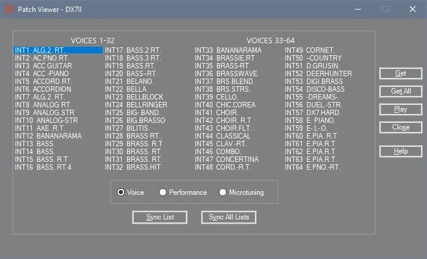This screenshot has width=427, height=259.
Task: Click the Sync List button
Action: [160, 217]
